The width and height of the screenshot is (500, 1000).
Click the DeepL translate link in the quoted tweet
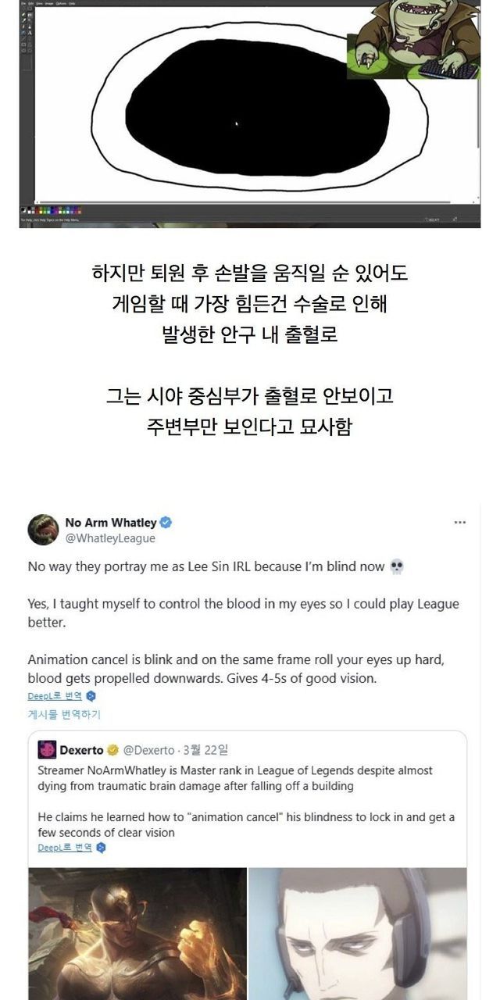tap(64, 847)
